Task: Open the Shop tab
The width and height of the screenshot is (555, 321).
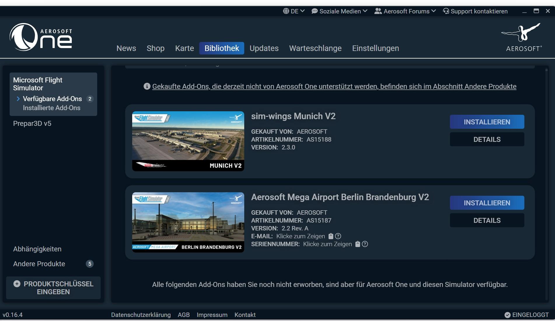Action: 156,48
